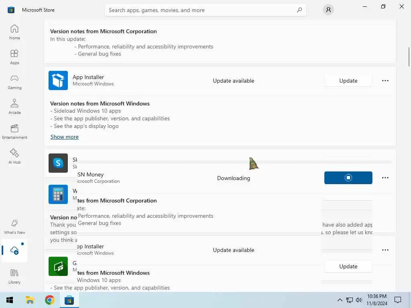Update the App Installer app

(348, 81)
